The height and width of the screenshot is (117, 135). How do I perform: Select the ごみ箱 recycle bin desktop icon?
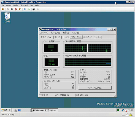coord(7,17)
